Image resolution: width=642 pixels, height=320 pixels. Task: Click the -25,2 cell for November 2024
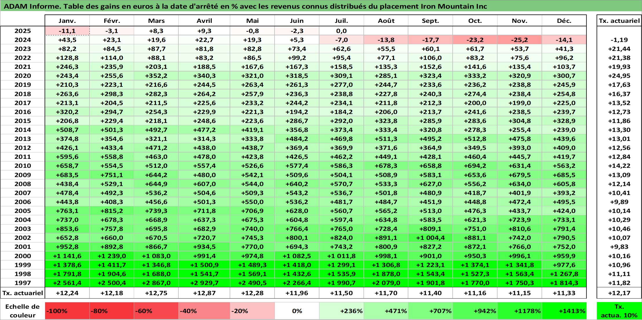click(x=520, y=40)
